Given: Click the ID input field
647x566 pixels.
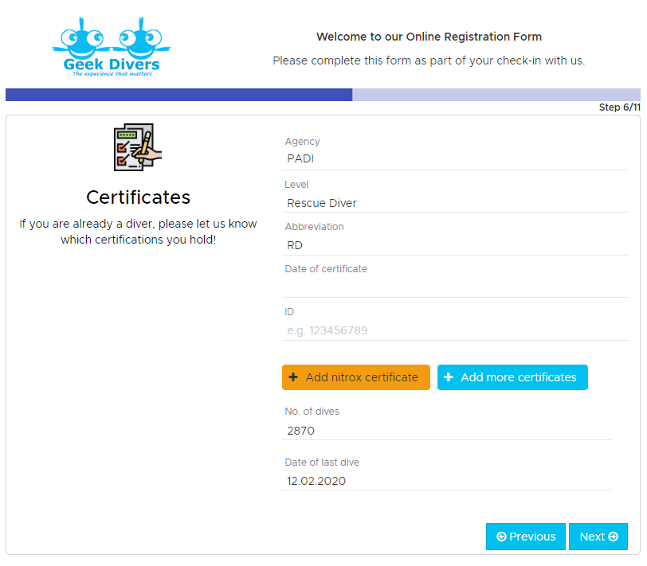Looking at the screenshot, I should coord(455,330).
